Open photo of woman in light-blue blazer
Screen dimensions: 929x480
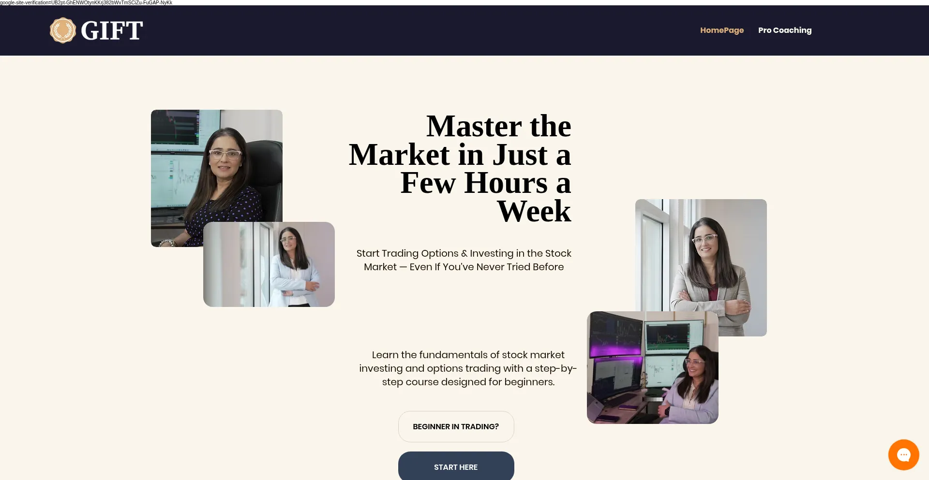pyautogui.click(x=269, y=264)
